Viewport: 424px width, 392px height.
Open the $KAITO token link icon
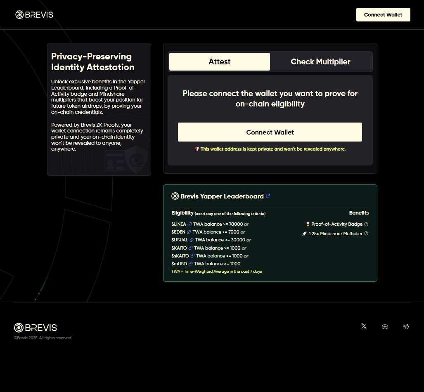point(190,248)
